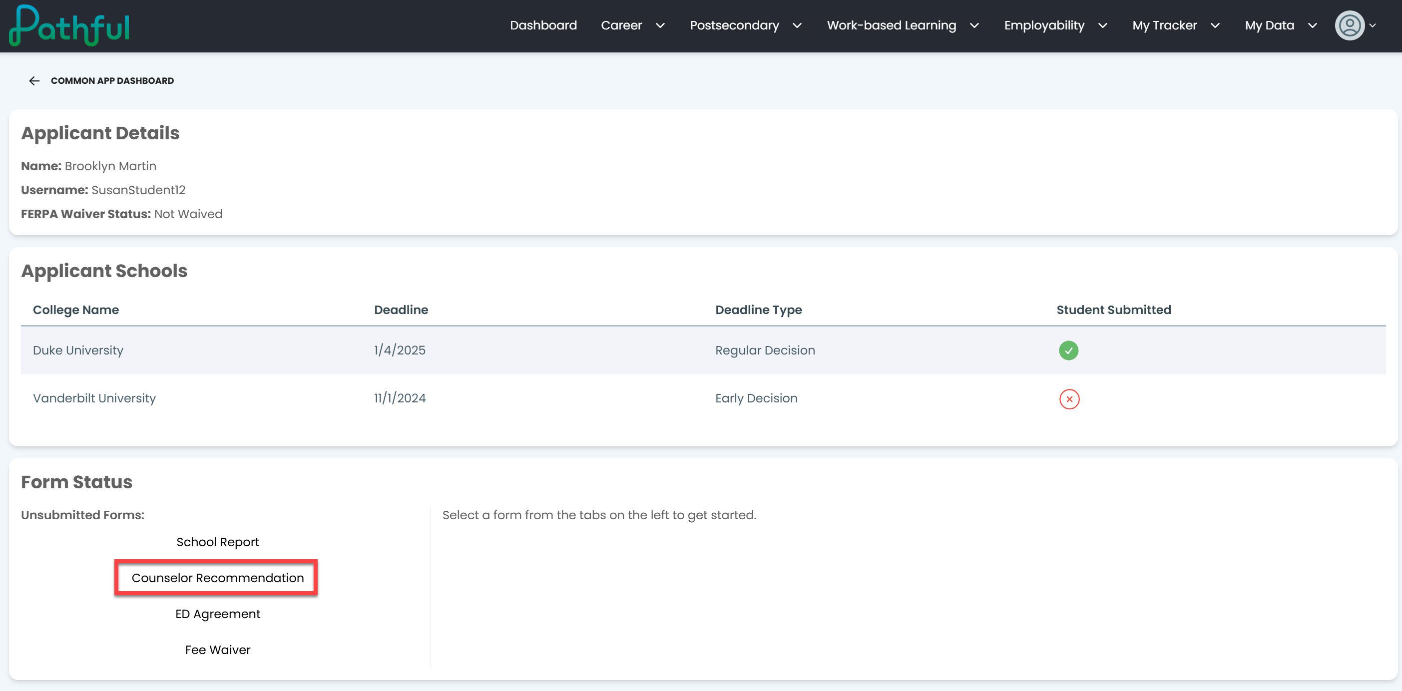
Task: Click the Deadline Type column header
Action: [x=758, y=310]
